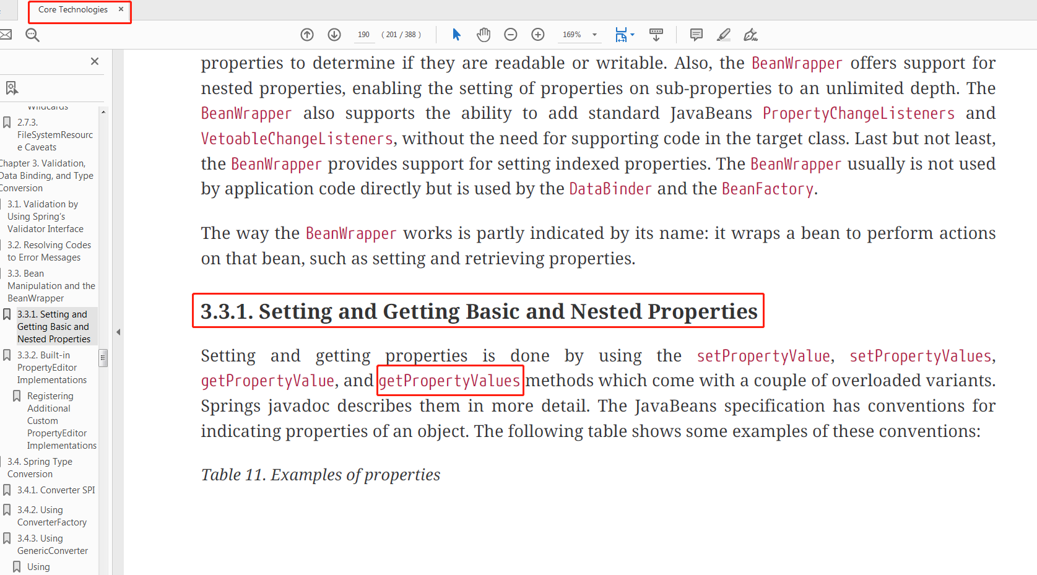
Task: Open bookmark 3.1 Validation by Using Validator
Action: [x=45, y=217]
